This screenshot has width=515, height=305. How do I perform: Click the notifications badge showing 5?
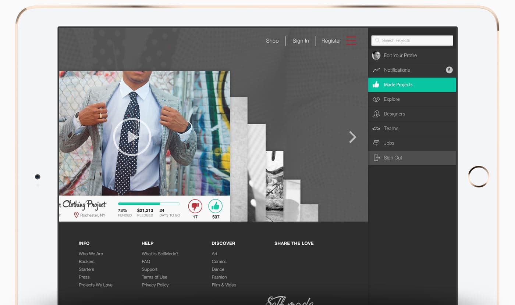point(449,70)
